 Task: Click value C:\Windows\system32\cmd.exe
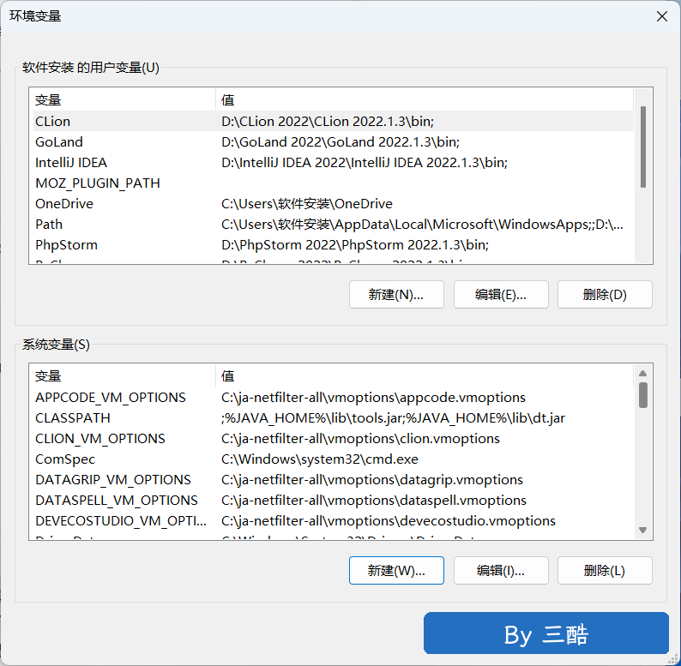click(320, 459)
